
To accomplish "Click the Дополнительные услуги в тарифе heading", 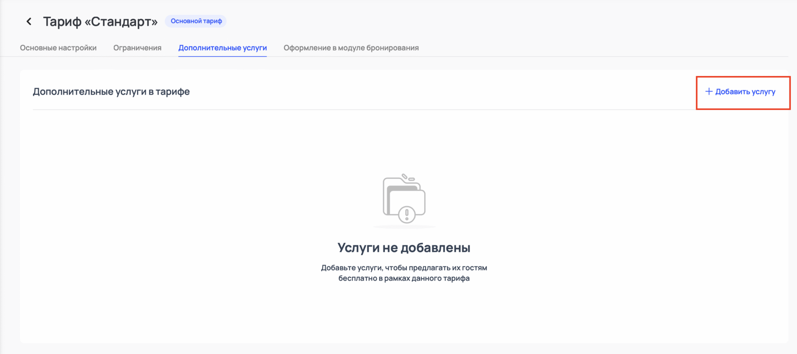I will click(111, 92).
